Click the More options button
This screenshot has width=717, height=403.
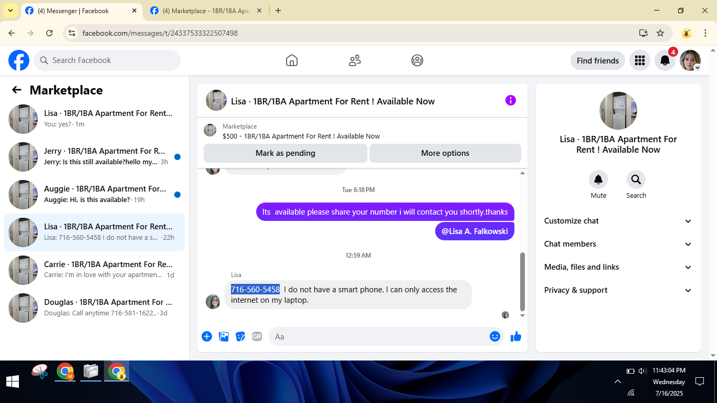tap(445, 153)
